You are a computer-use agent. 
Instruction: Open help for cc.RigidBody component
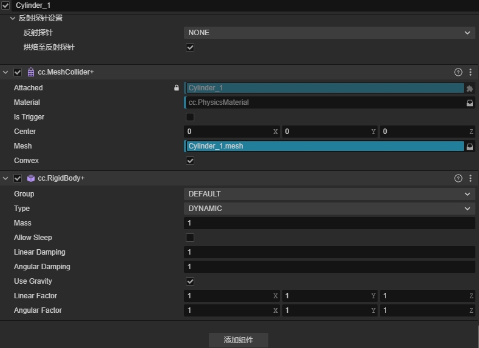coord(458,178)
